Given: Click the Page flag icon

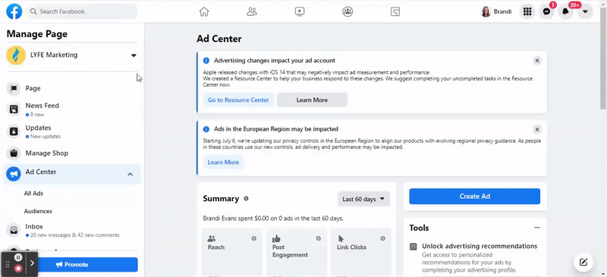Looking at the screenshot, I should click(14, 88).
